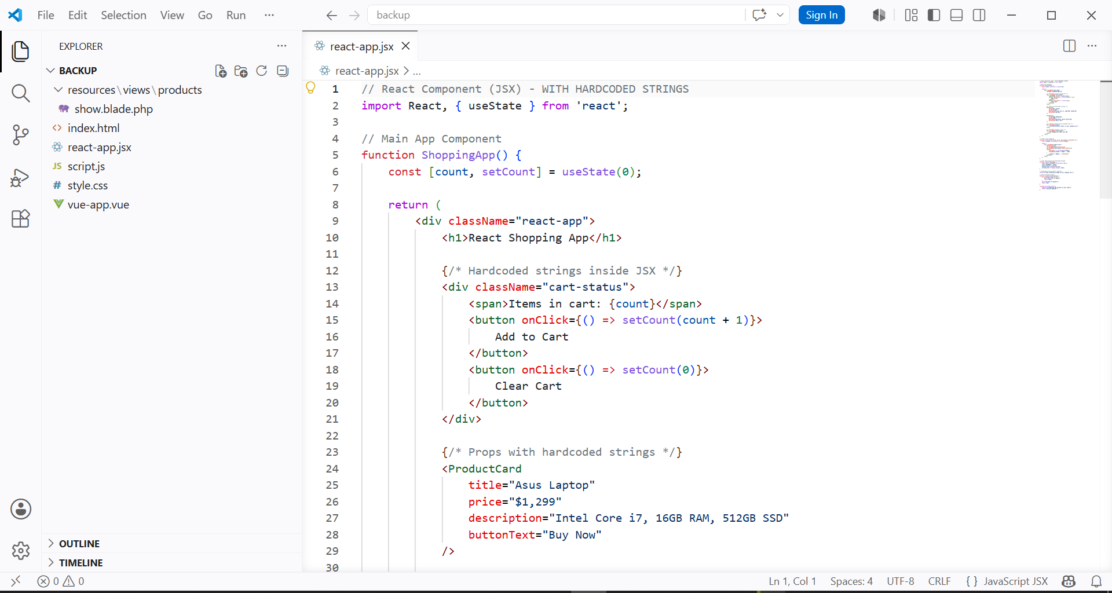The image size is (1112, 593).
Task: Click the Visual Studio Code logo
Action: click(15, 15)
